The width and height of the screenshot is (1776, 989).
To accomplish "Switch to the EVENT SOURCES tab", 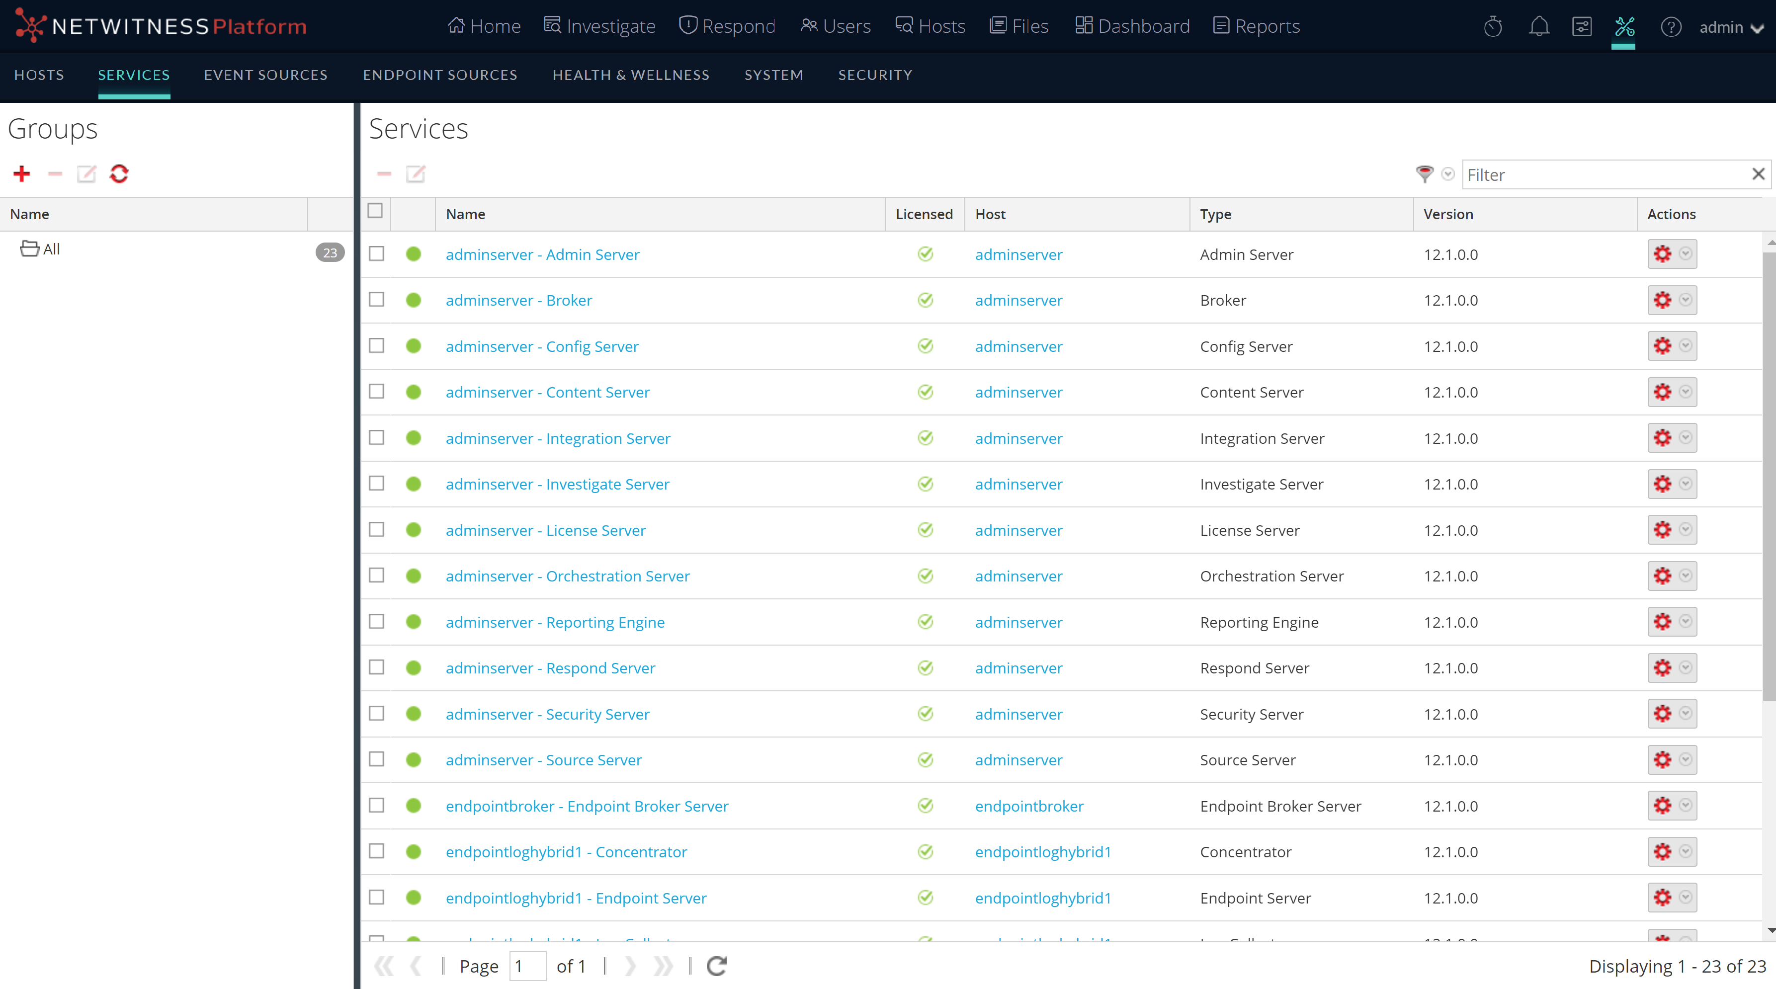I will pyautogui.click(x=265, y=75).
